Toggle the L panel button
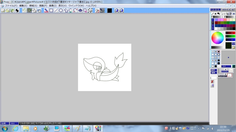Image resolution: width=236 pixels, height=132 pixels. point(219,9)
